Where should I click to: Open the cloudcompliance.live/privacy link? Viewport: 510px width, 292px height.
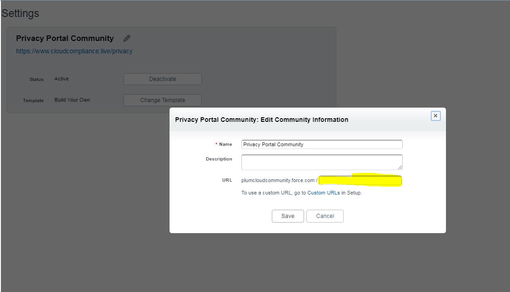pos(74,52)
